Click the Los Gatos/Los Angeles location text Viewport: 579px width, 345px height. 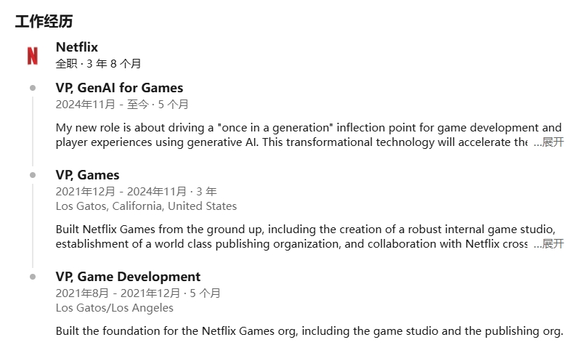tap(115, 308)
